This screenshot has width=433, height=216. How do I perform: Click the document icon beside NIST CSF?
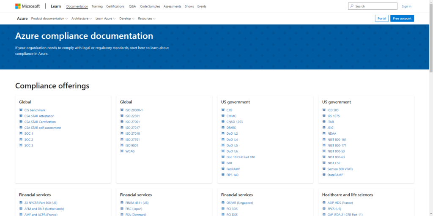click(324, 163)
